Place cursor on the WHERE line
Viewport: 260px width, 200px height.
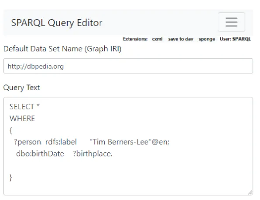22,119
